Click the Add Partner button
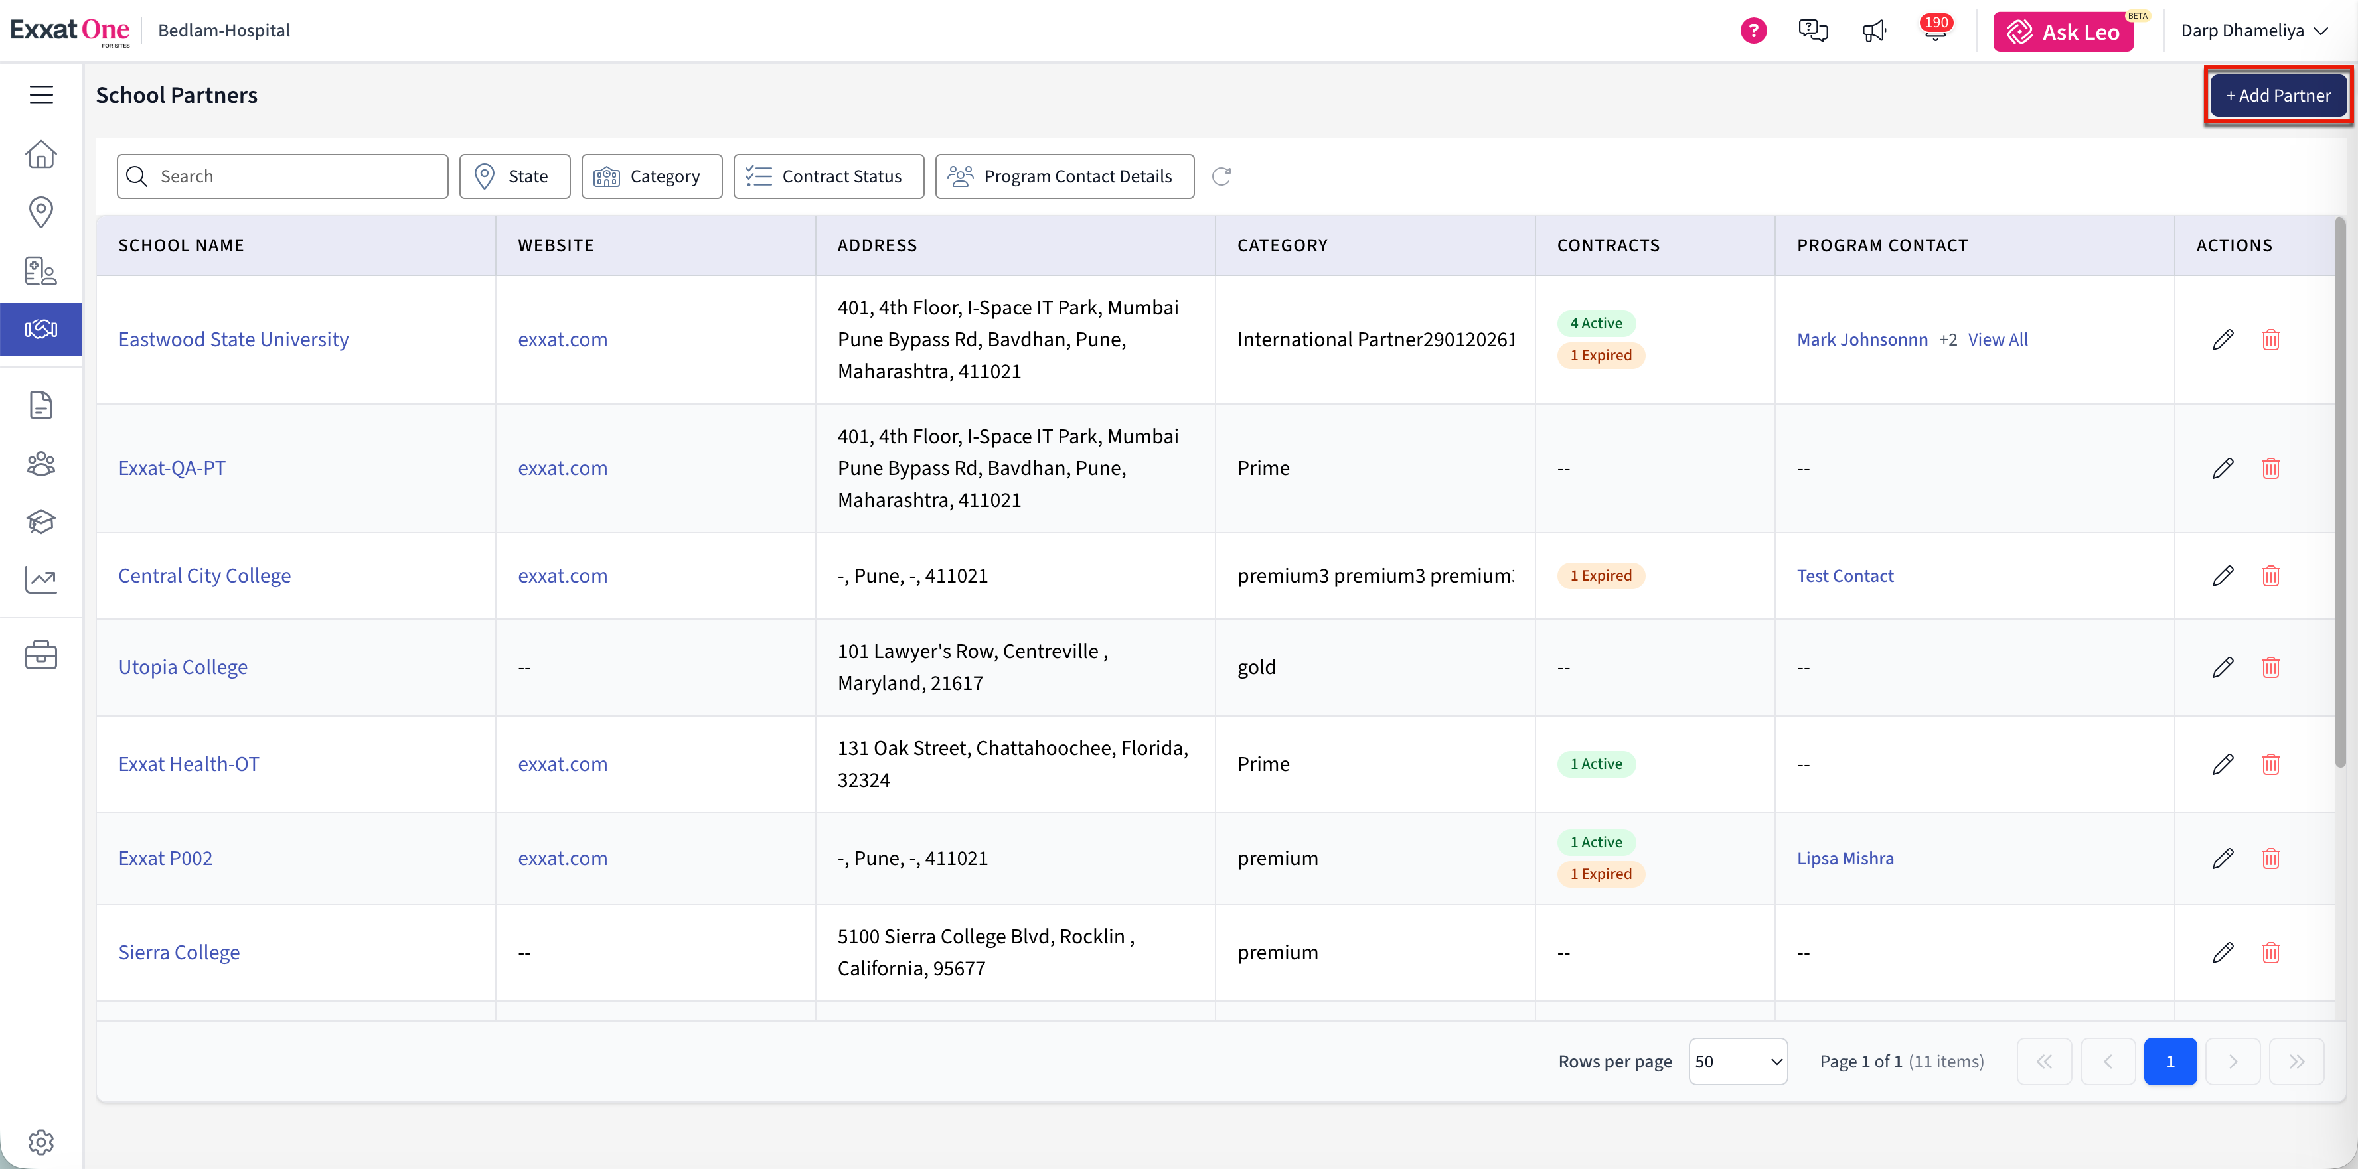This screenshot has height=1169, width=2358. (x=2278, y=94)
